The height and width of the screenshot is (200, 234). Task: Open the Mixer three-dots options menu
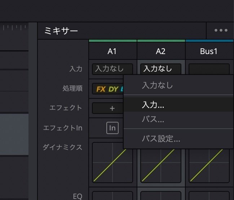pos(221,31)
